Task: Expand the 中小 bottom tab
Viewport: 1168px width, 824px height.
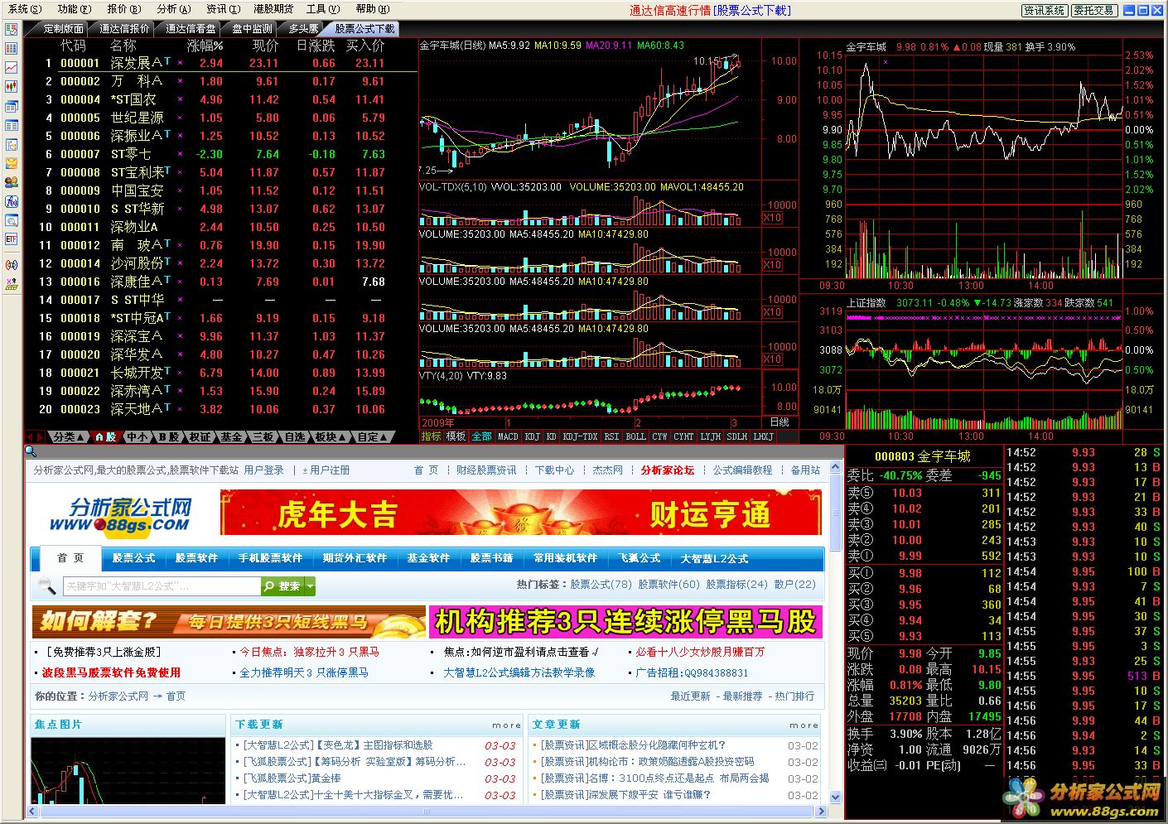Action: tap(138, 436)
